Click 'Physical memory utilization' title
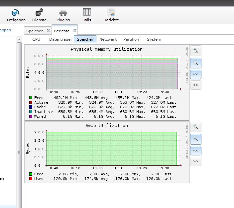The width and height of the screenshot is (234, 208). (107, 49)
